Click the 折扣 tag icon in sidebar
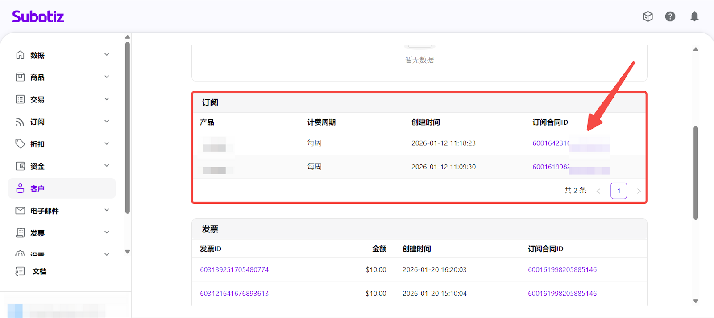Viewport: 714px width, 318px height. point(20,144)
